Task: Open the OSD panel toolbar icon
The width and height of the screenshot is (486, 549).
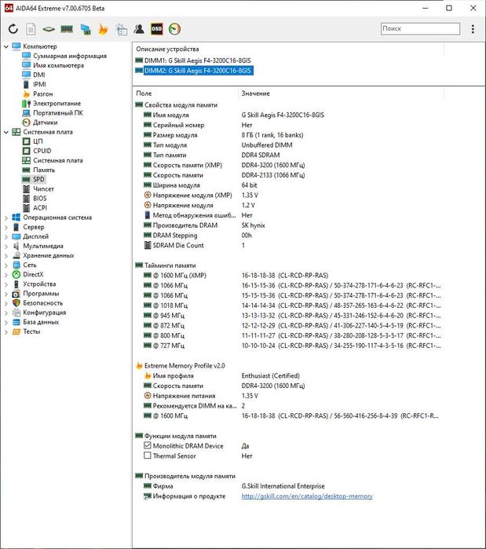Action: 156,29
